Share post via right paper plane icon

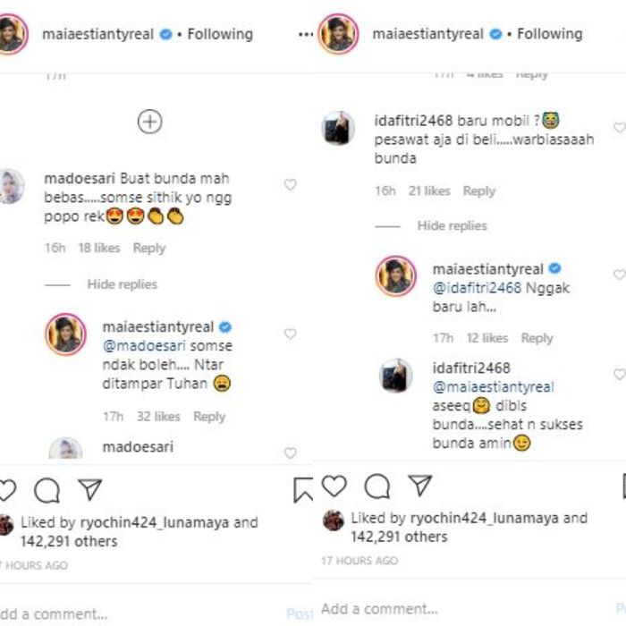(419, 486)
